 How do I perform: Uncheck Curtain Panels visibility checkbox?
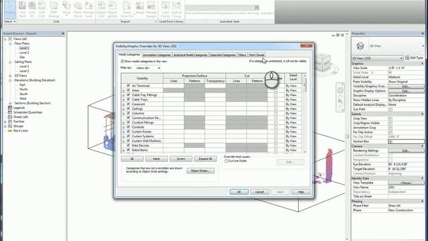pos(128,131)
